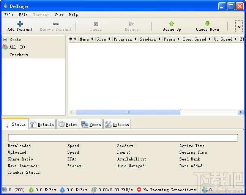The height and width of the screenshot is (195, 246).
Task: Click the protocol traffic status icon
Action: tap(94, 190)
